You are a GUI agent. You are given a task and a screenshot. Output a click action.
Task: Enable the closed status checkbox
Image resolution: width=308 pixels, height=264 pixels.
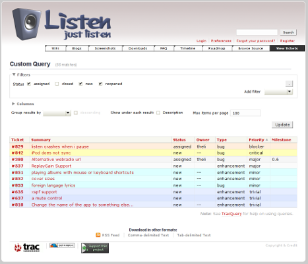coord(57,84)
